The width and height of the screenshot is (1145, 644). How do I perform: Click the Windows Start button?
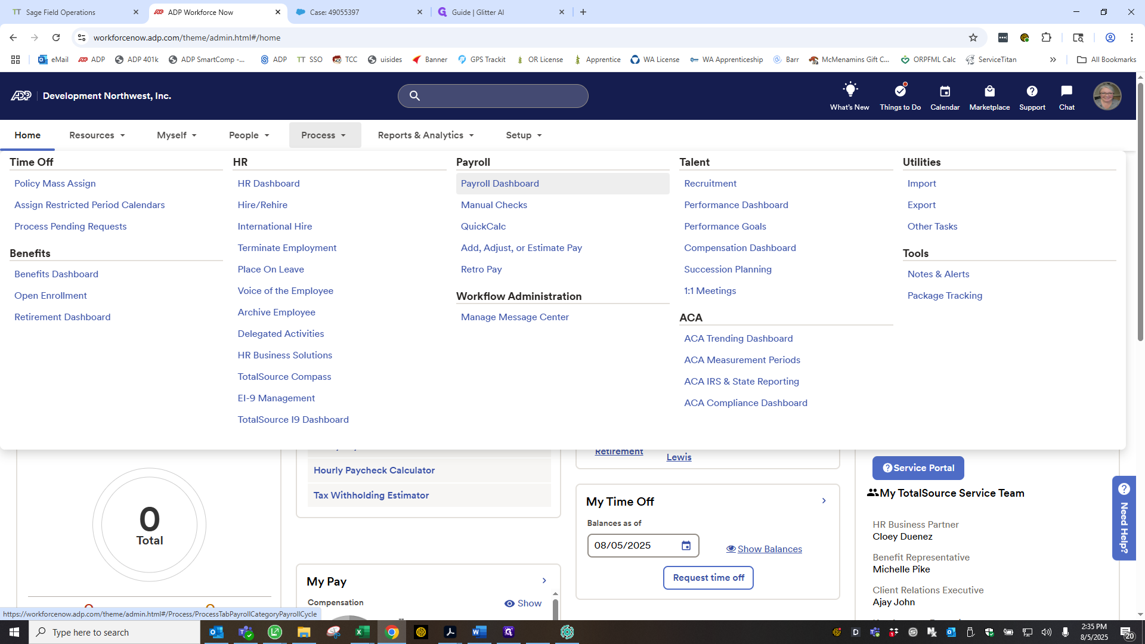[x=14, y=632]
